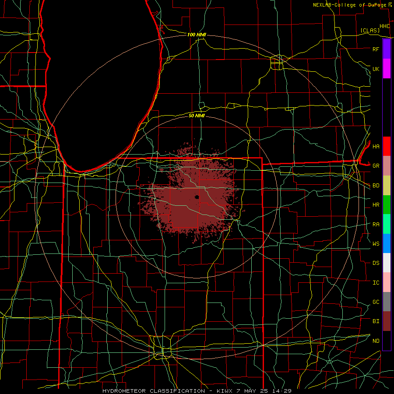This screenshot has width=394, height=394.
Task: Click the [CLAS] label above legend
Action: 370,30
